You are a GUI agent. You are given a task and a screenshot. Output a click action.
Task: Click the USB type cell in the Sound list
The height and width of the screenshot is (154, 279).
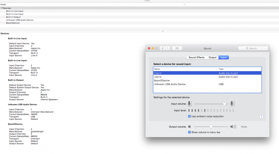coord(221,84)
